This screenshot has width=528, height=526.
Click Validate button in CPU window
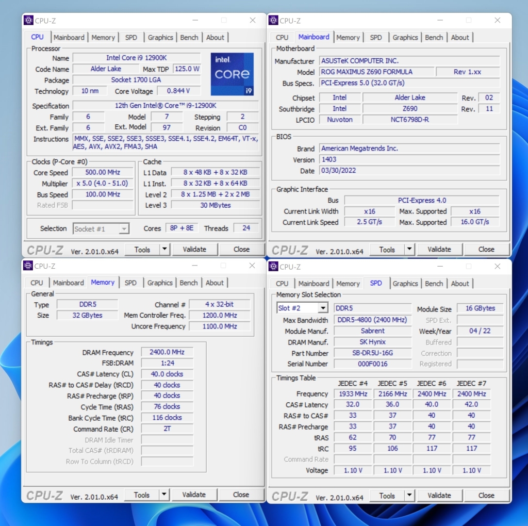click(194, 250)
